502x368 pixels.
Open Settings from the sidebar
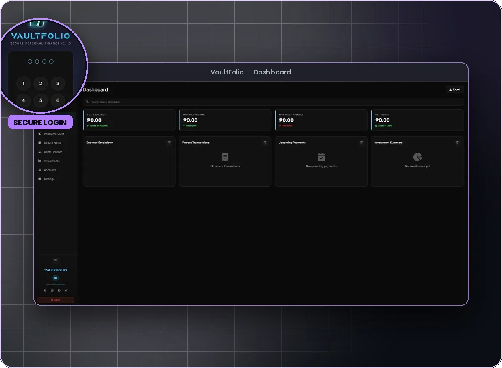coord(56,179)
